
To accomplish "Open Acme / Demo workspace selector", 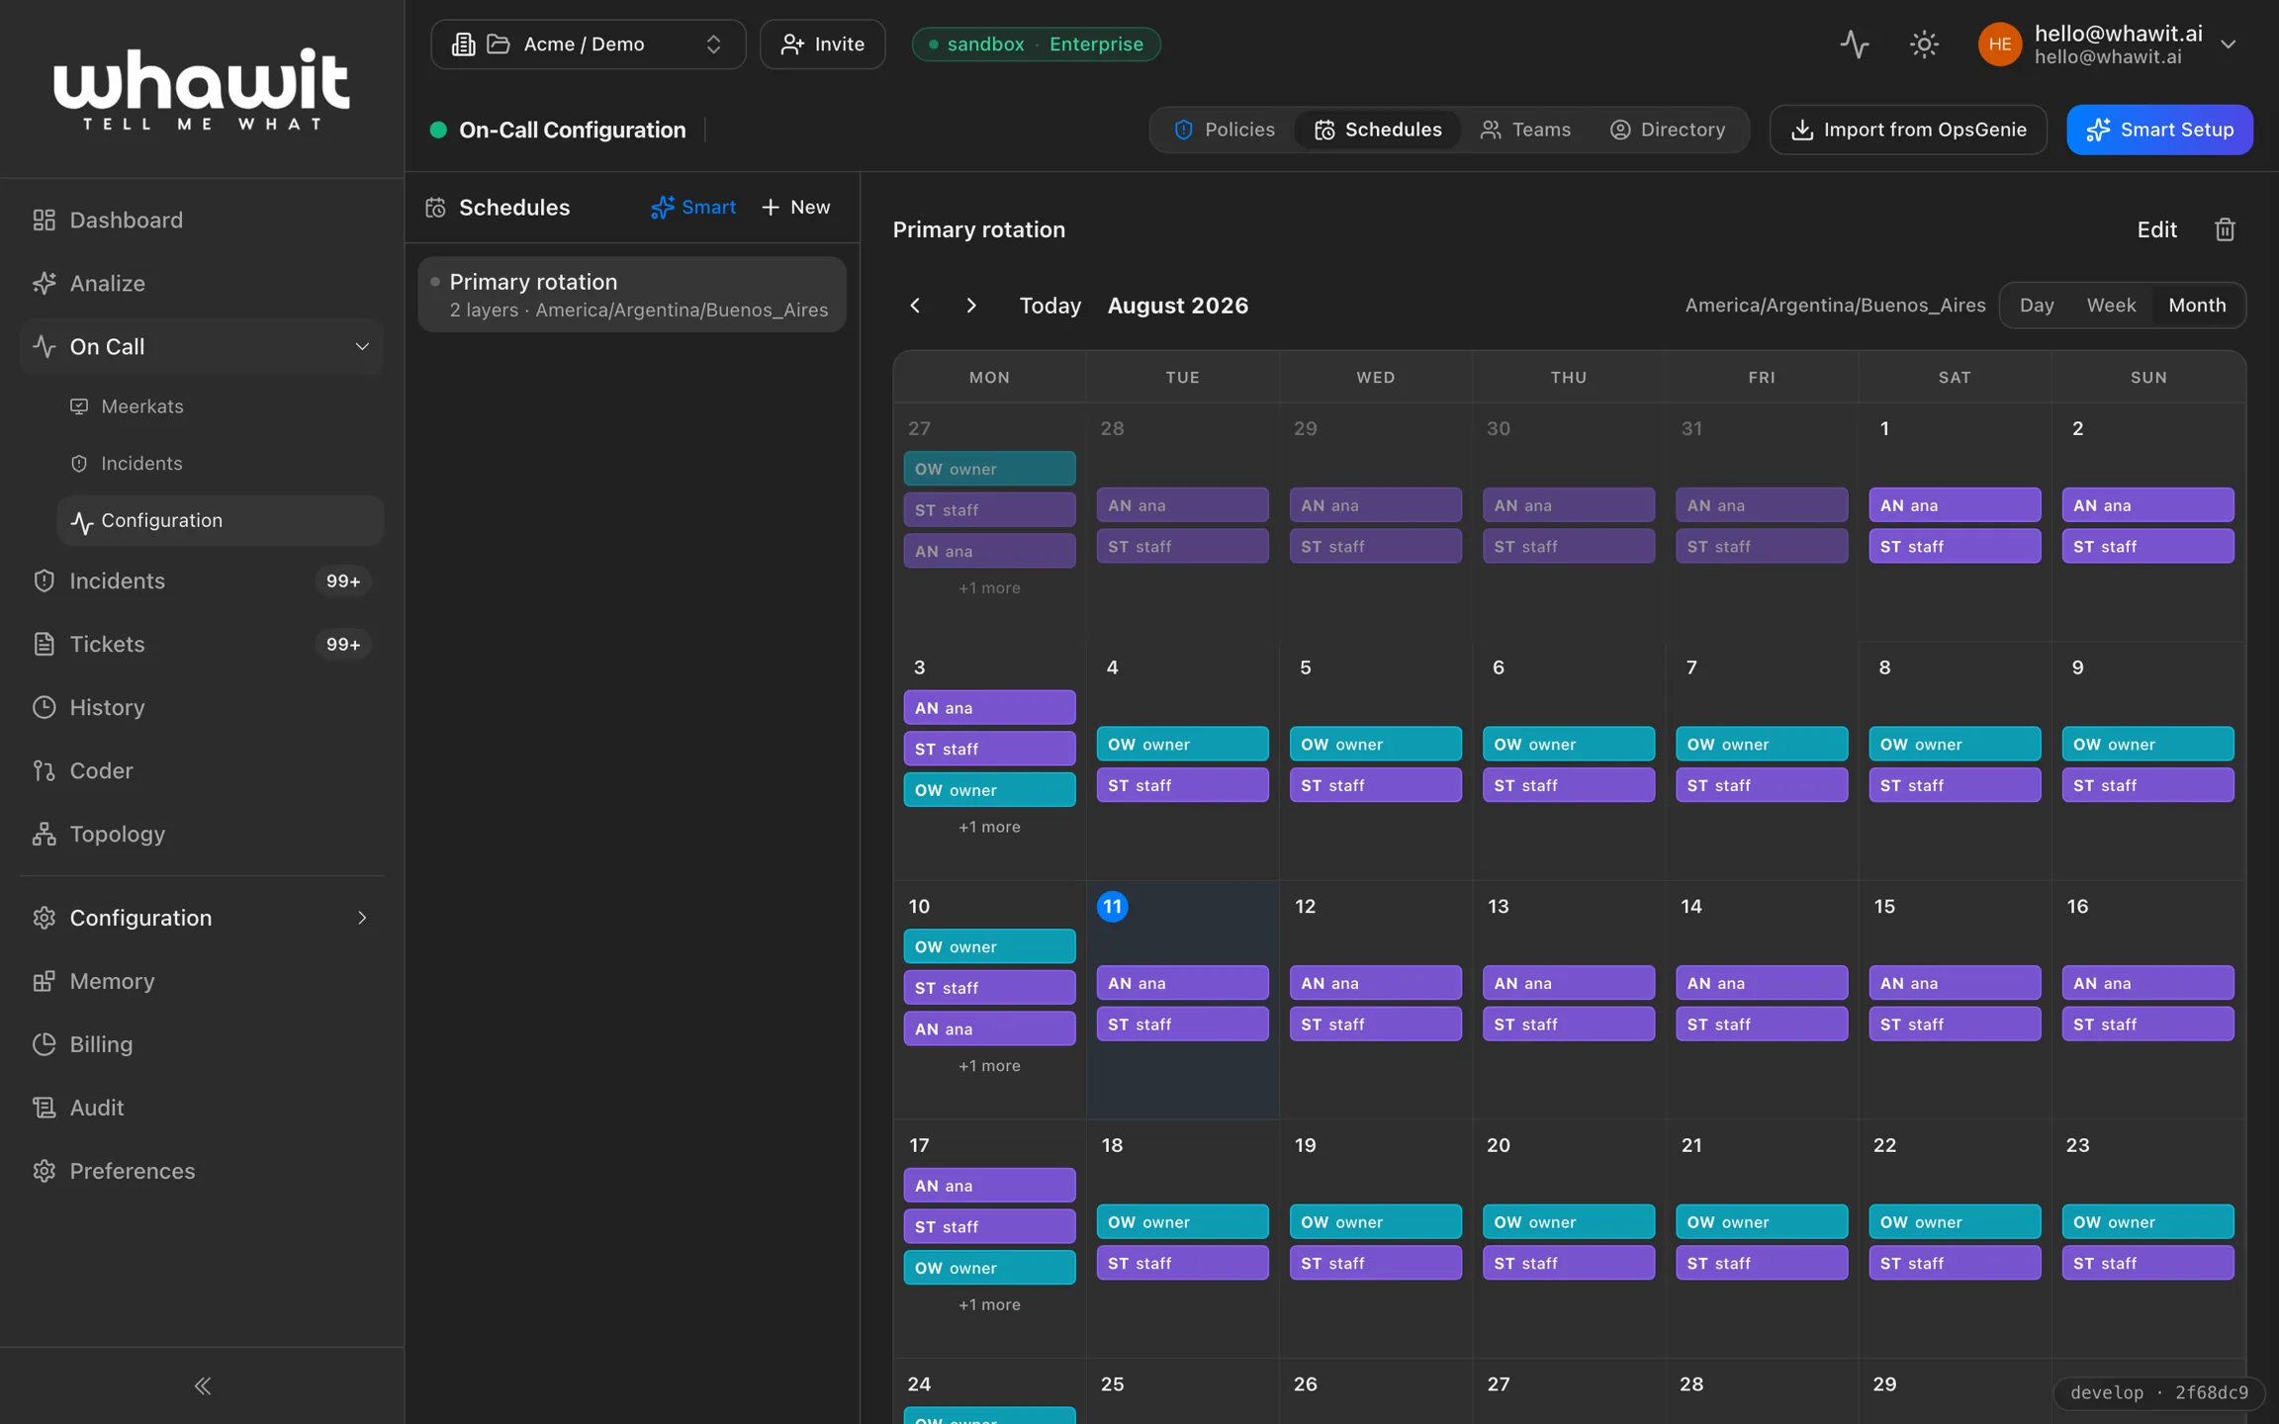I will [x=589, y=44].
